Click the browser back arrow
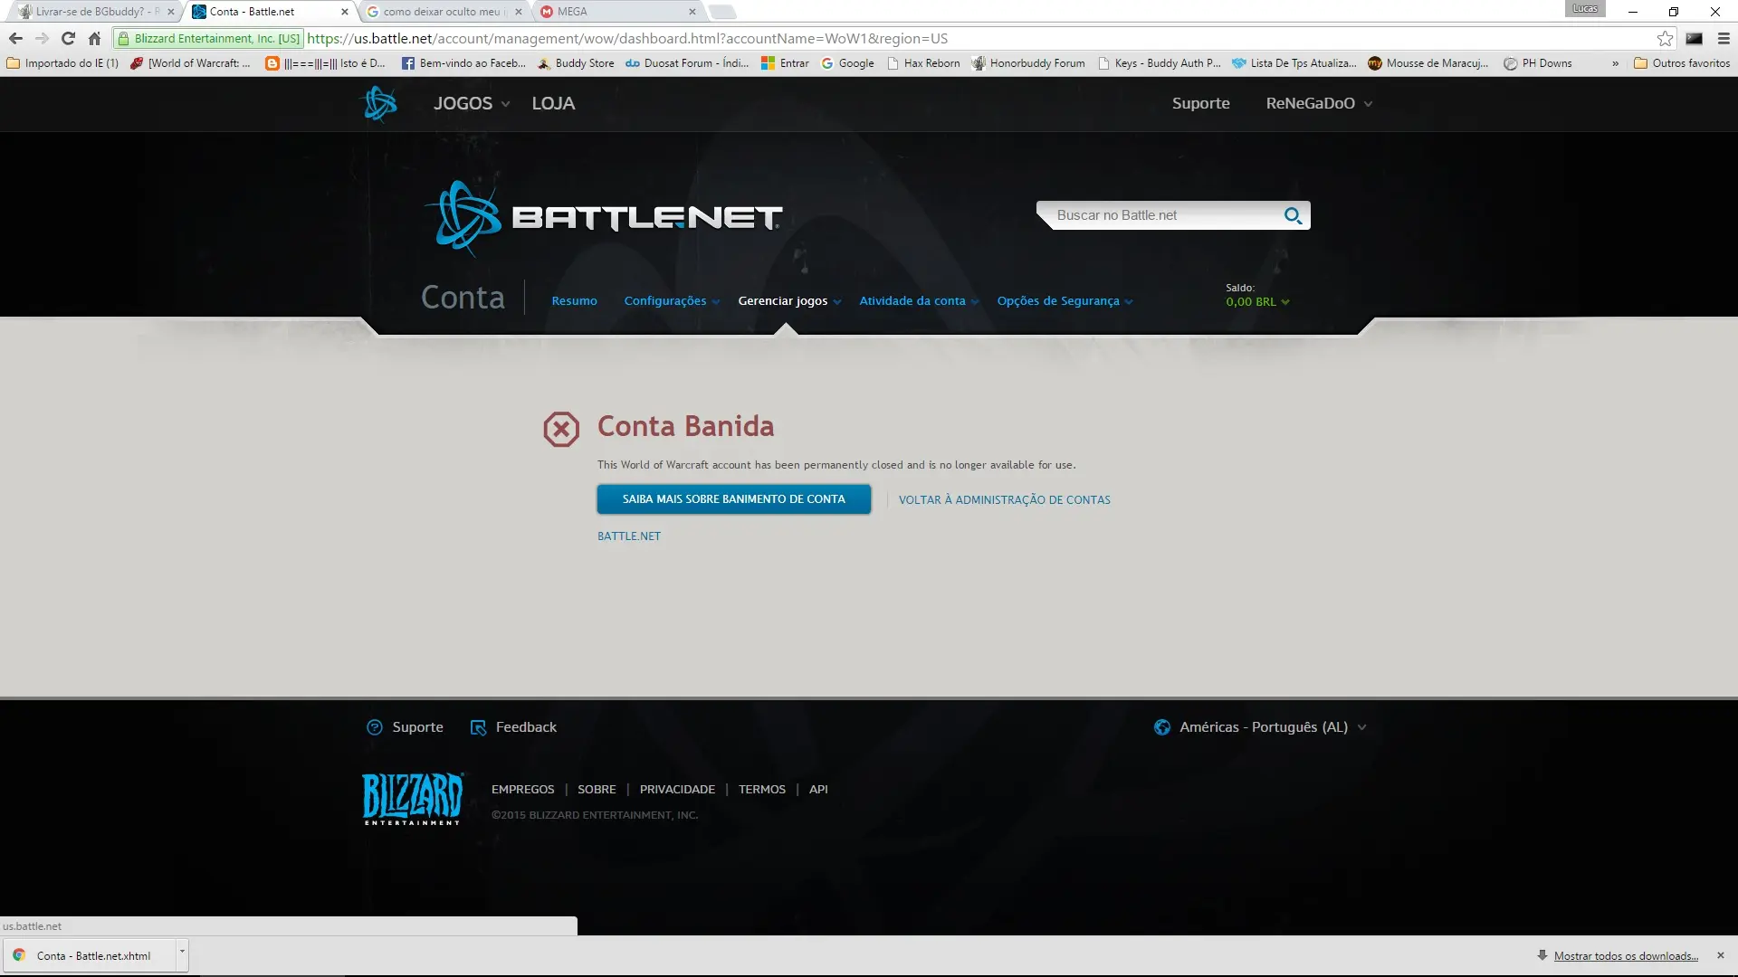This screenshot has height=977, width=1738. (15, 38)
